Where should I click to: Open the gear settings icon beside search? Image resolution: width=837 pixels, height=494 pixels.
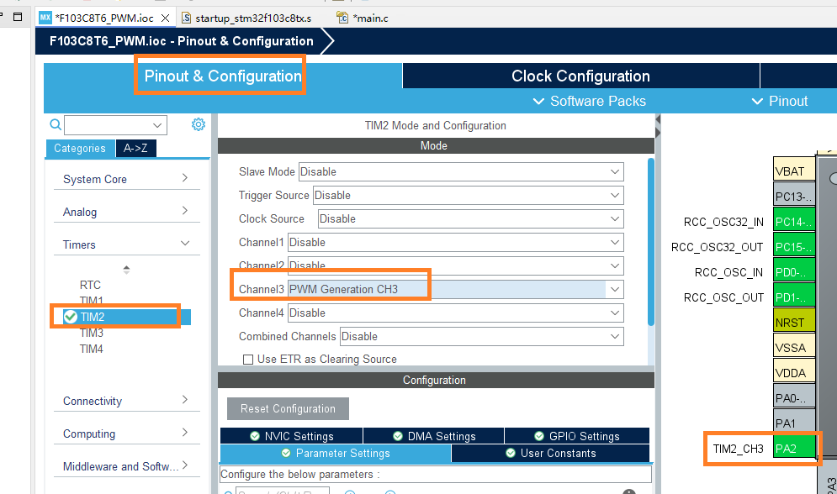pos(198,124)
